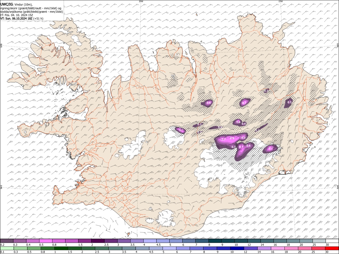Pick the white 30 swatch, upper legend
339x254 pixels.
click(x=332, y=241)
